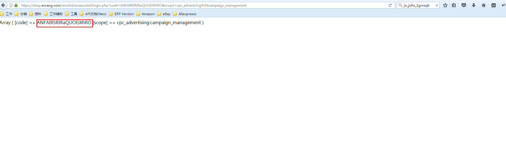Screen dimensions: 506x151
Task: Reload the current page
Action: (x=390, y=5)
